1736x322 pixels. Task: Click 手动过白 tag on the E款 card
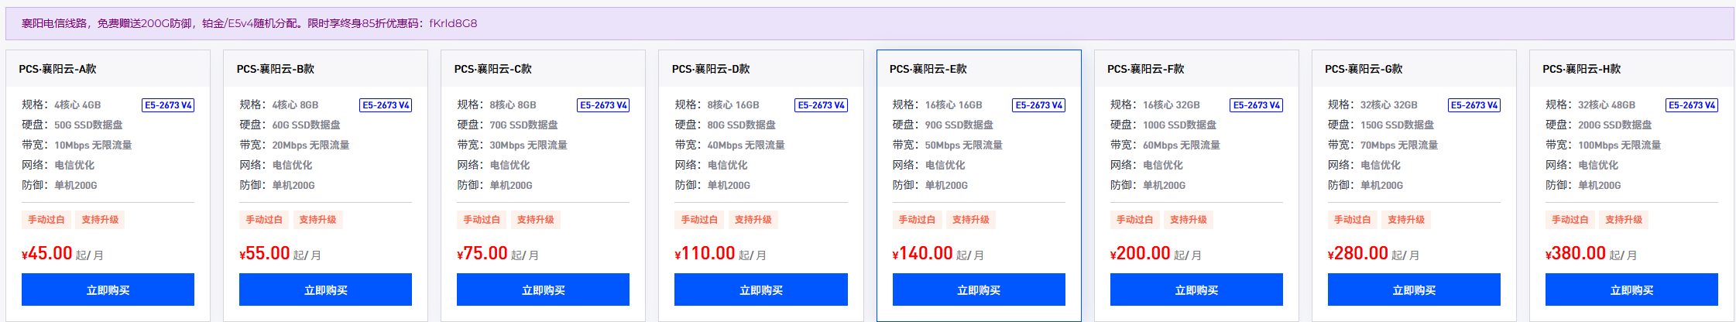pyautogui.click(x=917, y=220)
